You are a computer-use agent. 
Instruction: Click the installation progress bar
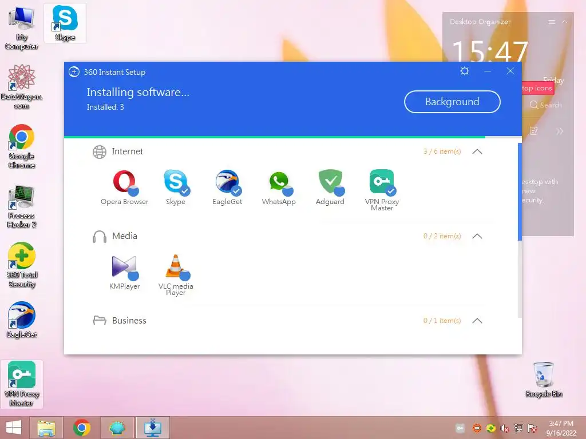(x=293, y=137)
